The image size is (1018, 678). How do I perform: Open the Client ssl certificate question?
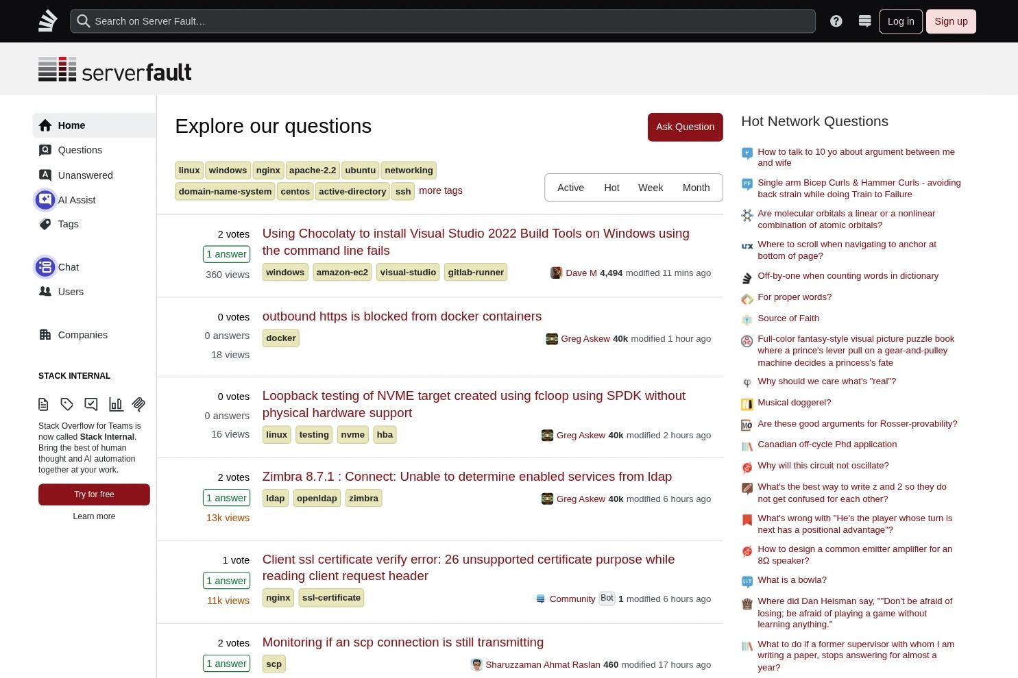tap(468, 568)
